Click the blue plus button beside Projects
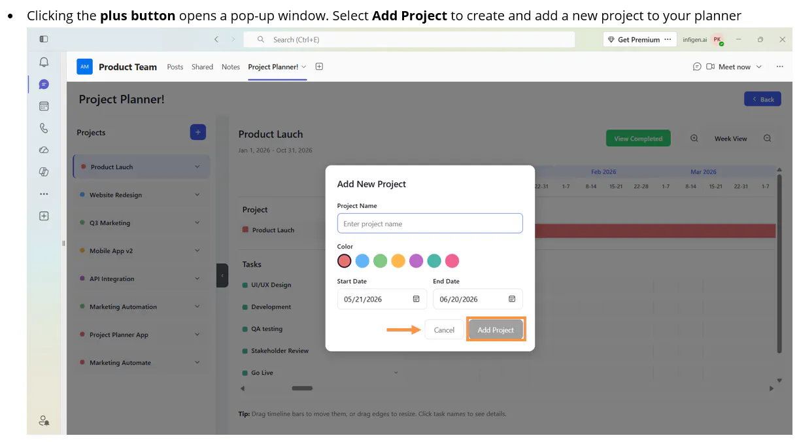799x442 pixels. [198, 132]
